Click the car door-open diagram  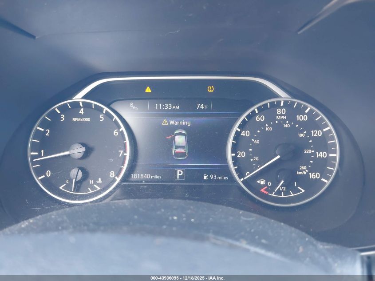179,144
